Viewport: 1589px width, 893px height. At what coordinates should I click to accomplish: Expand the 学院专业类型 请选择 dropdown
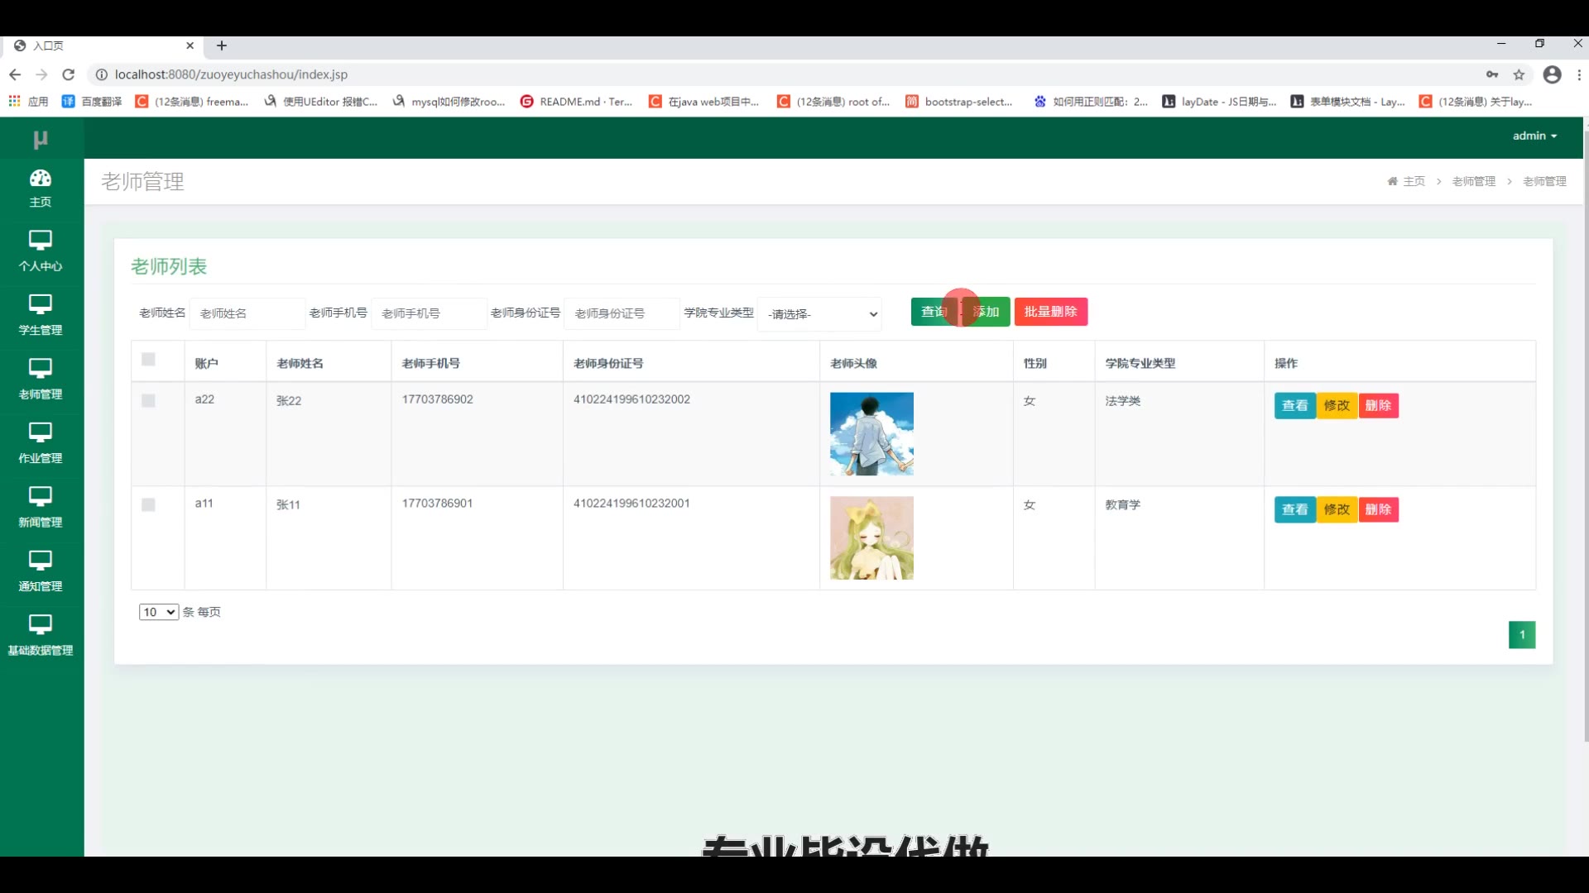pyautogui.click(x=819, y=314)
